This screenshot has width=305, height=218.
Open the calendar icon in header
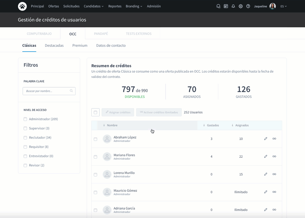pyautogui.click(x=226, y=6)
